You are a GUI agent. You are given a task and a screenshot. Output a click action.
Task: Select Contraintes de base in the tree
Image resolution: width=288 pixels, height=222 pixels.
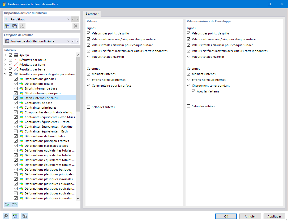tap(38, 103)
